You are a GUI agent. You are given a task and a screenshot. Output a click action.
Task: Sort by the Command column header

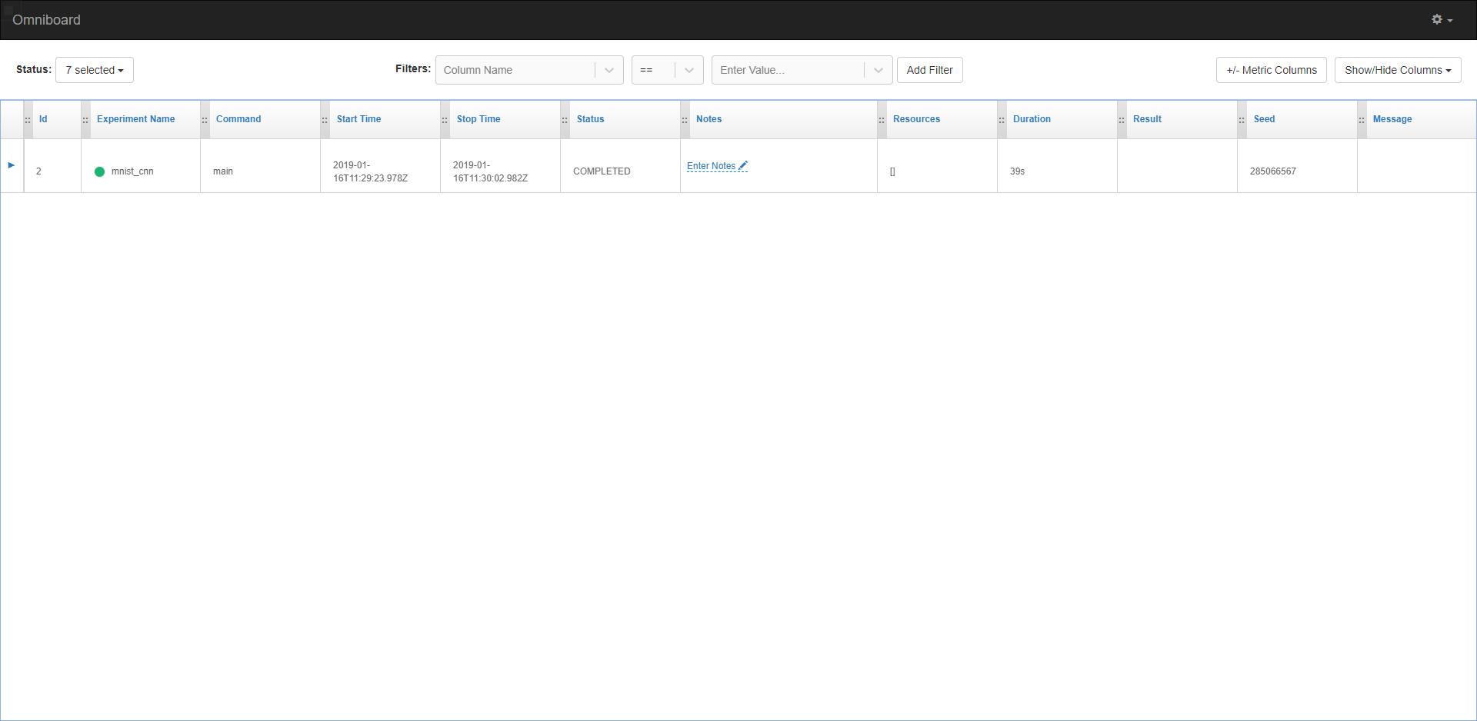(238, 119)
